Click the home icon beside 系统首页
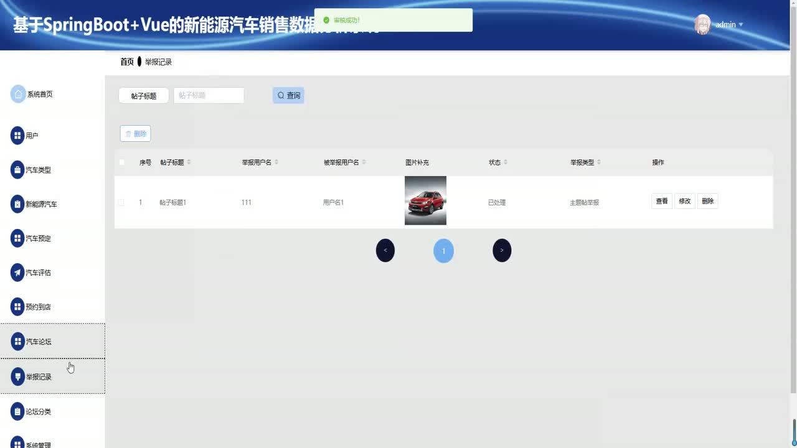797x448 pixels. [x=18, y=94]
